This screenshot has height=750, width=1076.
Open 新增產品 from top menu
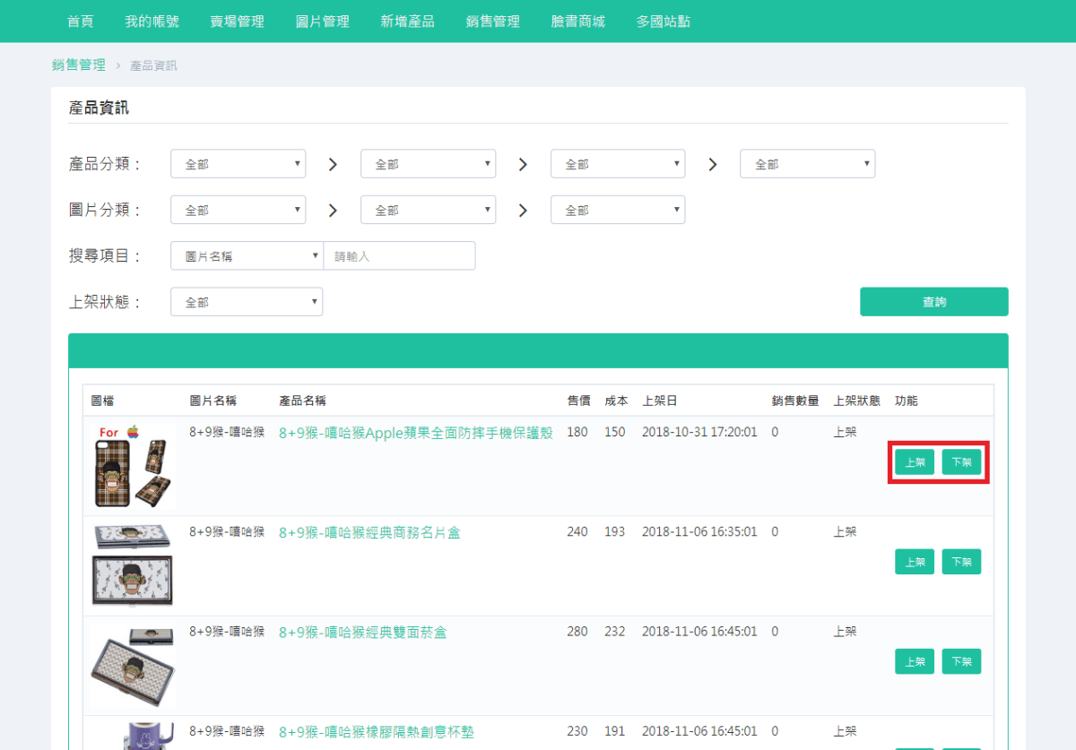[407, 22]
